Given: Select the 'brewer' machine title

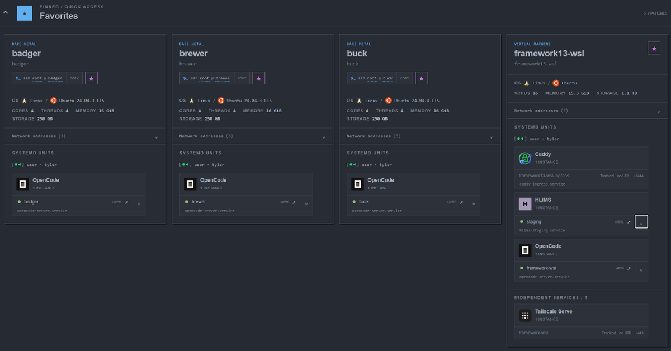Looking at the screenshot, I should 193,54.
